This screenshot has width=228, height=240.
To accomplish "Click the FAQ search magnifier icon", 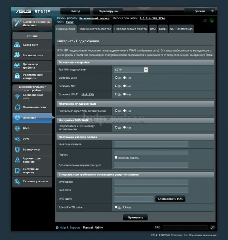I will [213, 227].
